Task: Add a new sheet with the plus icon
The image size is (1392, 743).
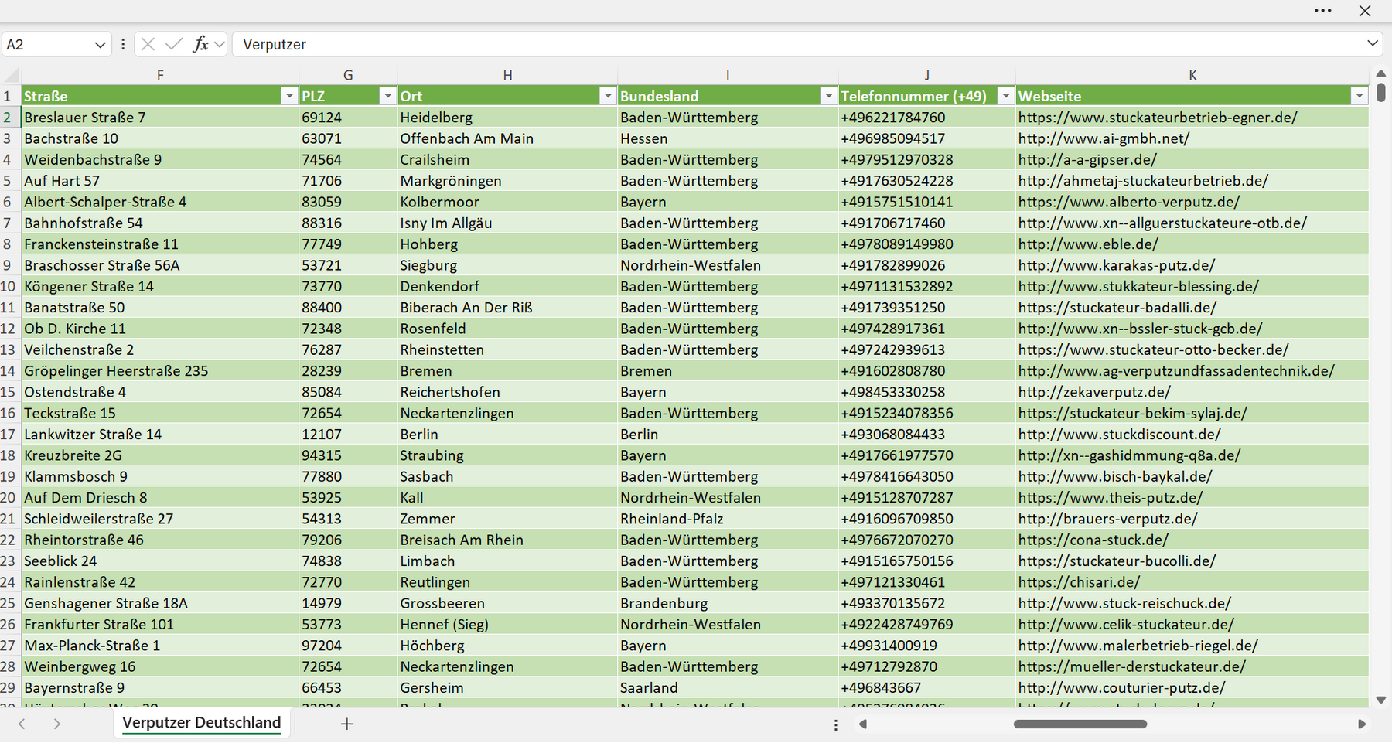Action: click(x=347, y=724)
